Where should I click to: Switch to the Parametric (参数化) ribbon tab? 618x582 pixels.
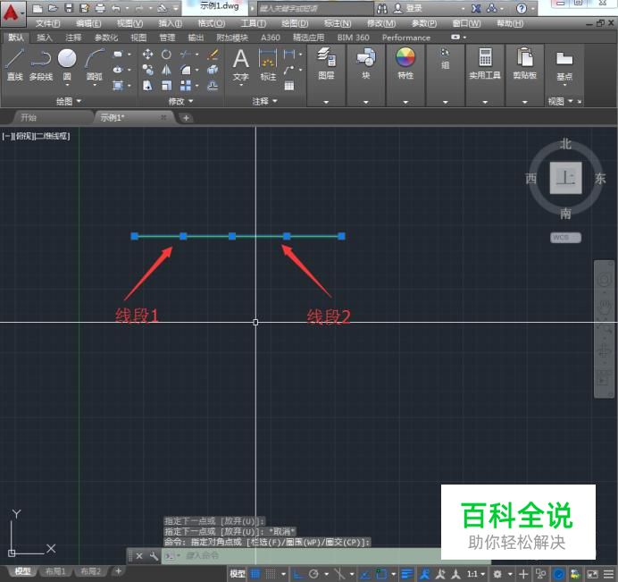106,38
